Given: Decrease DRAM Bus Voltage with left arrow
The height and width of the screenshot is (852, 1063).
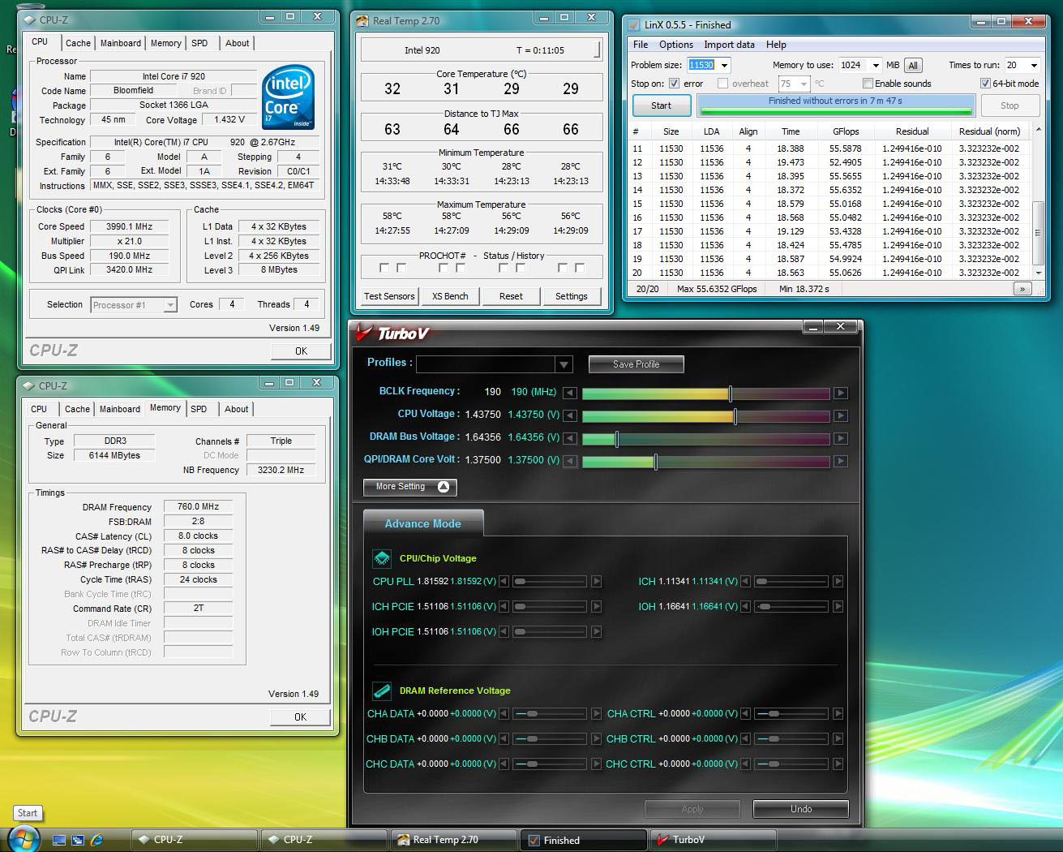Looking at the screenshot, I should click(x=570, y=438).
